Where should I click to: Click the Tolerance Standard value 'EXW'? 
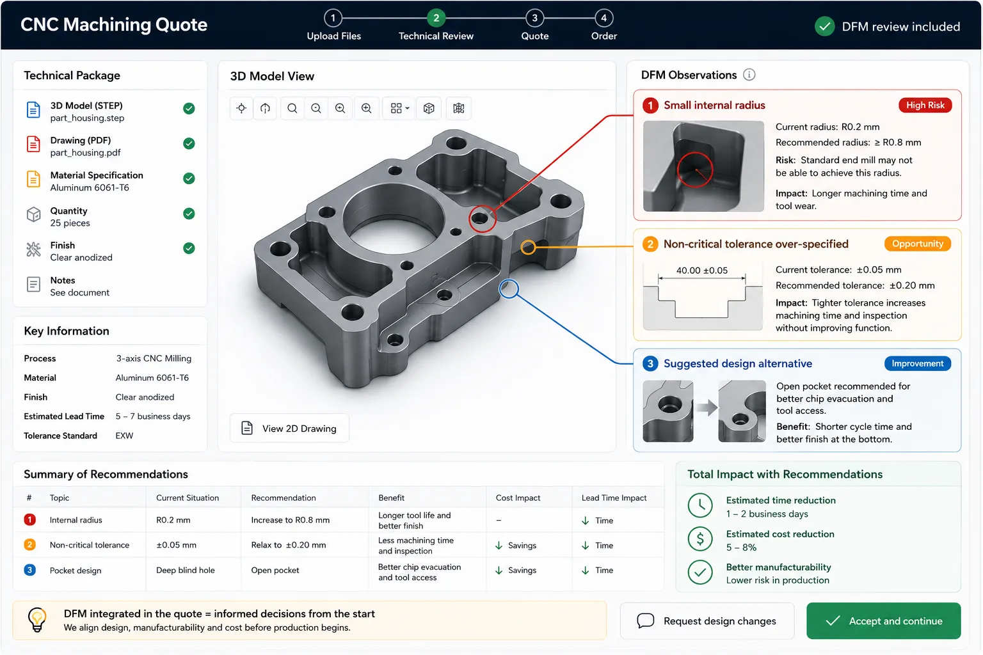[124, 436]
